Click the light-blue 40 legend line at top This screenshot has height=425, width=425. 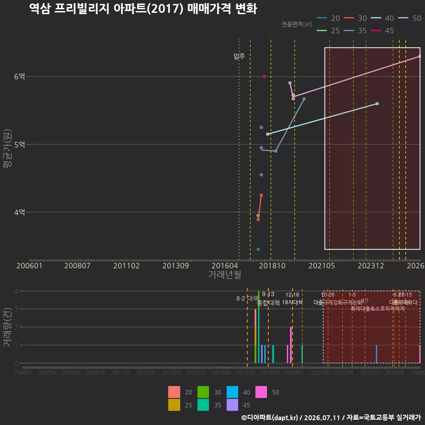point(376,18)
